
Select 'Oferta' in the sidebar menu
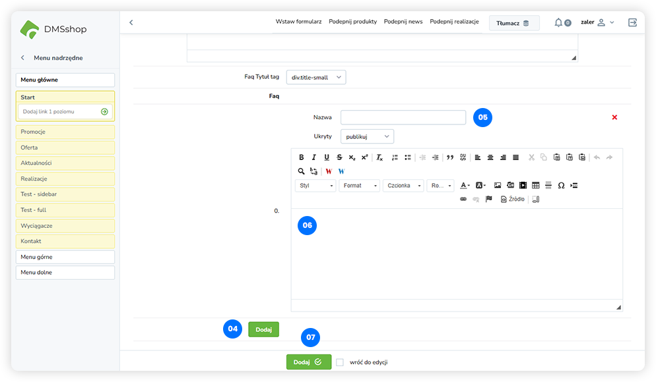[65, 148]
